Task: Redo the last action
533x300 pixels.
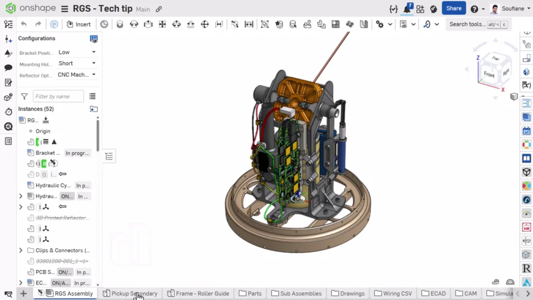Action: [x=38, y=24]
